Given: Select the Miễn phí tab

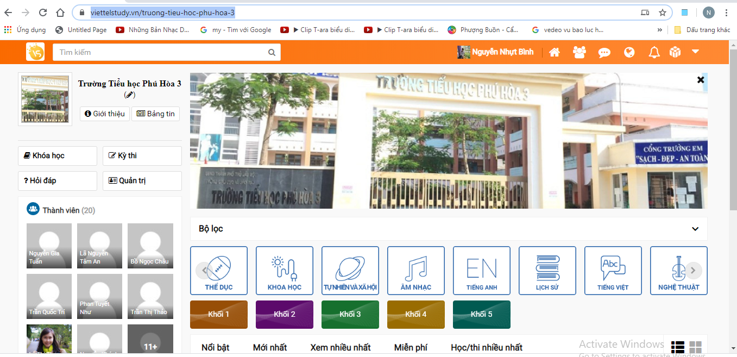Looking at the screenshot, I should tap(411, 347).
